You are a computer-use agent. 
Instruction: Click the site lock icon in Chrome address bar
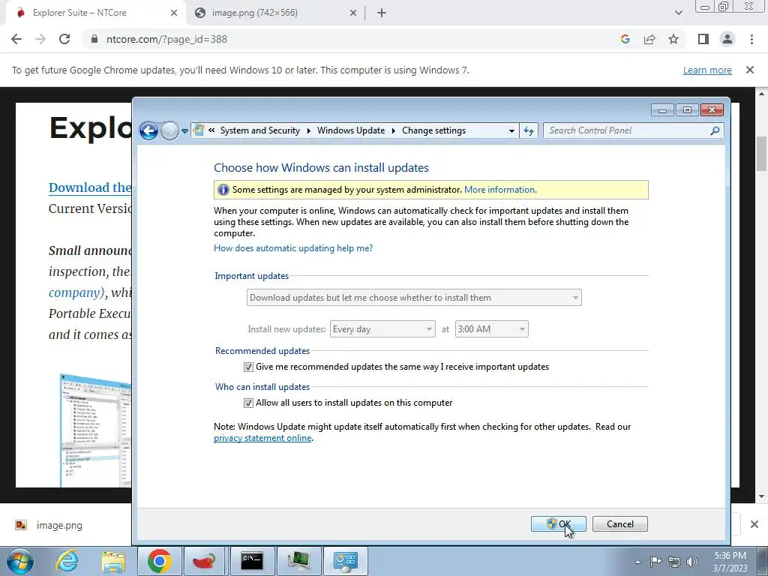pos(94,39)
